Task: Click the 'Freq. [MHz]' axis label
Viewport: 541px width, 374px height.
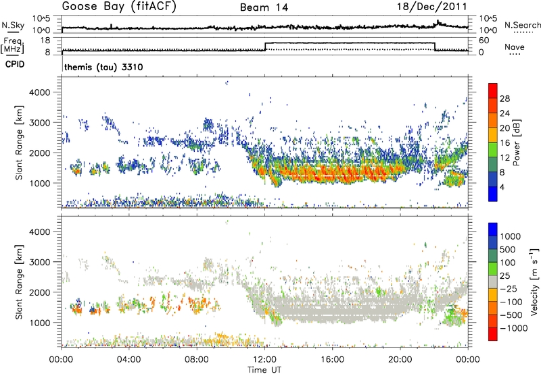Action: click(13, 46)
